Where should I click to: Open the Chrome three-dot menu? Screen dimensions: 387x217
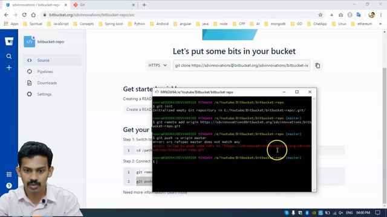[381, 15]
